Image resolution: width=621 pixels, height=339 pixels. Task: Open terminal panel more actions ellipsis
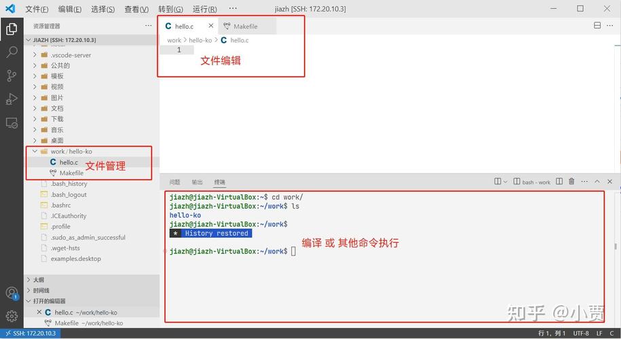(x=584, y=182)
